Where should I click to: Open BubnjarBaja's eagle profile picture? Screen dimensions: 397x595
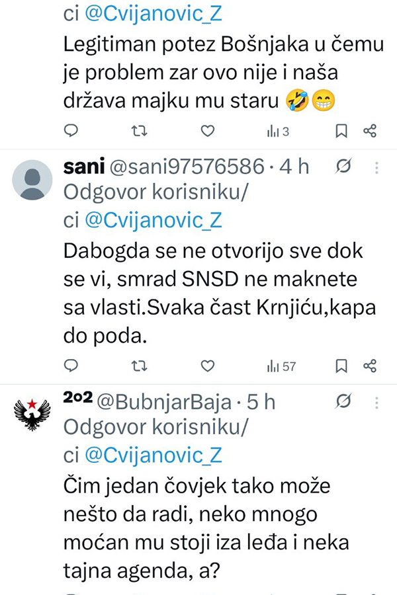[32, 415]
